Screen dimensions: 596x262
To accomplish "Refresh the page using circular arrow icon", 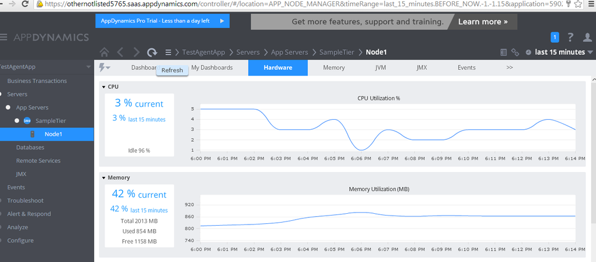I will [x=152, y=52].
